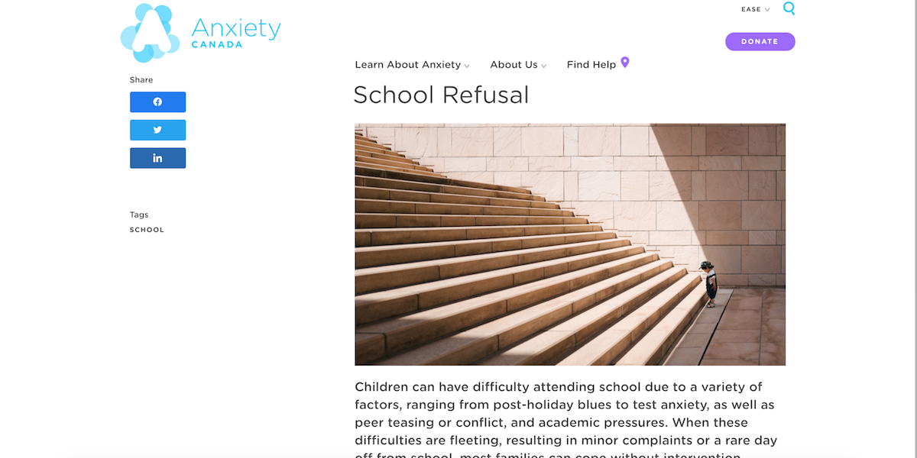Screen dimensions: 917x458
Task: Go to Find Help
Action: pyautogui.click(x=591, y=65)
